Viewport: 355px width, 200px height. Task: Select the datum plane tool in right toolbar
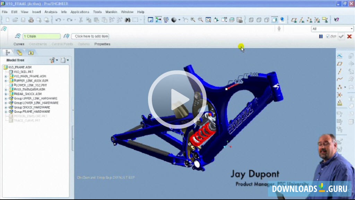coord(339,64)
